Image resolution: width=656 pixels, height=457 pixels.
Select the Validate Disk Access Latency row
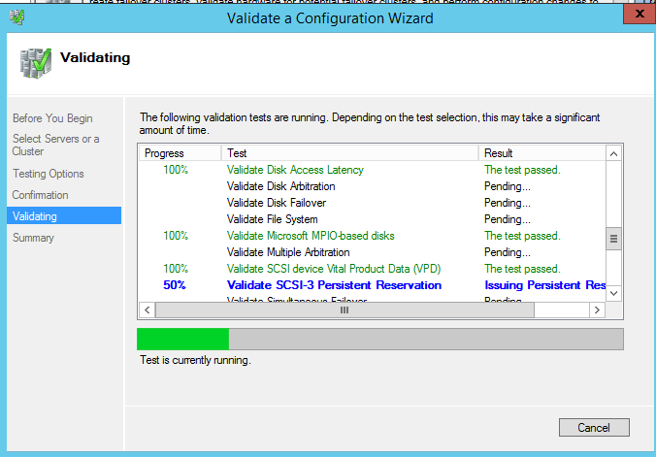click(x=373, y=170)
